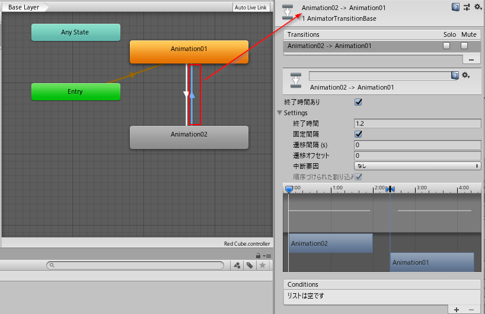Click the 1 AnimatorTransitionBase label
Screen dimensions: 485x314
(339, 18)
